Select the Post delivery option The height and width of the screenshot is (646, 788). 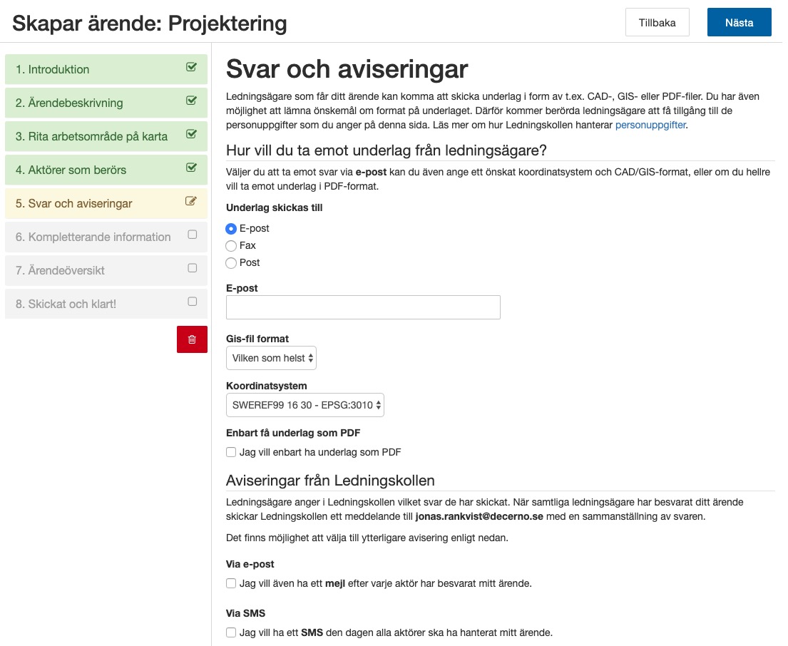230,262
